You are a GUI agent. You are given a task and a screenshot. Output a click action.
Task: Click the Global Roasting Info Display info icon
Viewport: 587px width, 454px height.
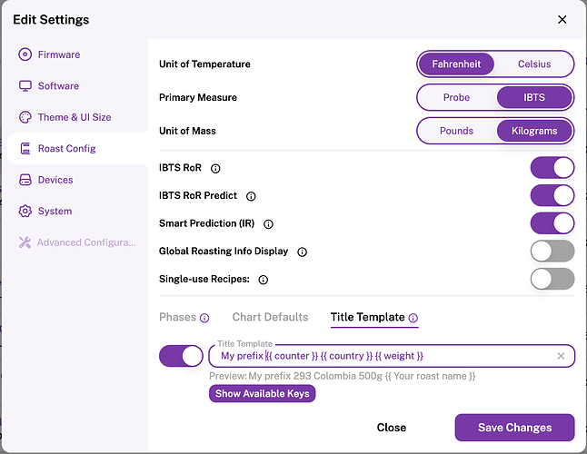[303, 252]
